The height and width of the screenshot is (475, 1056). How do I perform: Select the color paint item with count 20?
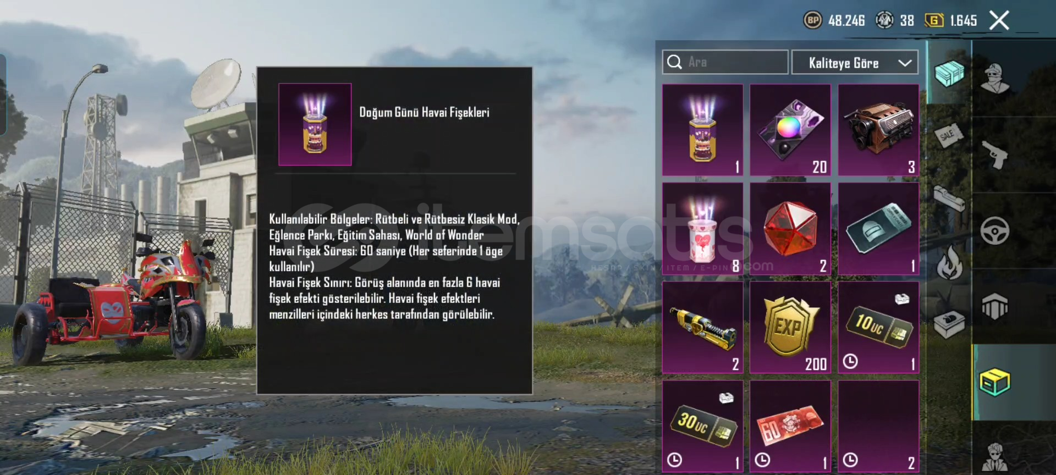coord(790,130)
